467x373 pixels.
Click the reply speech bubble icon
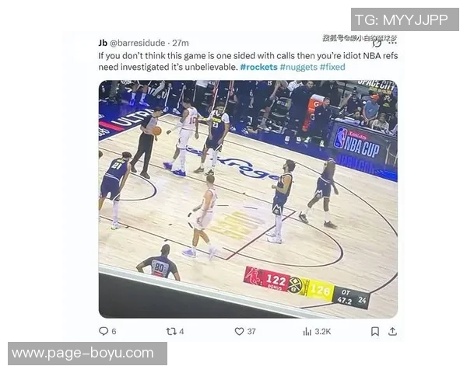pos(104,331)
